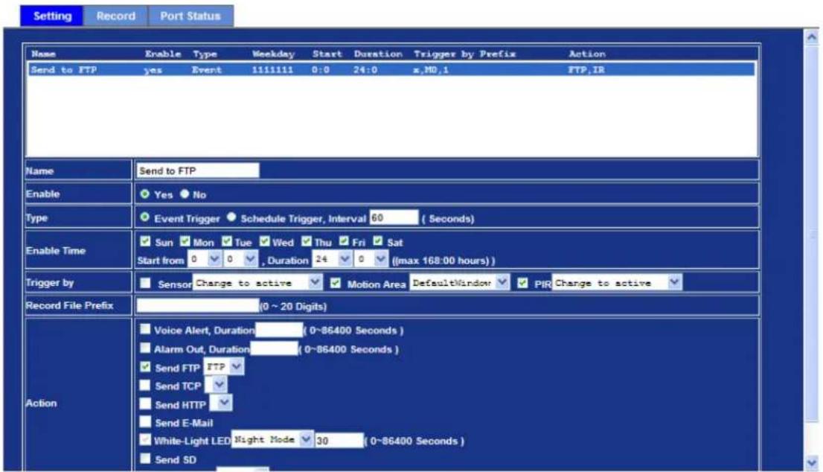This screenshot has height=472, width=823.
Task: Open the Duration hours dropdown showing 24
Action: pos(332,259)
